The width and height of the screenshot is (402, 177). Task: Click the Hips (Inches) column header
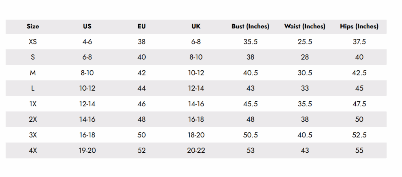[x=359, y=27]
